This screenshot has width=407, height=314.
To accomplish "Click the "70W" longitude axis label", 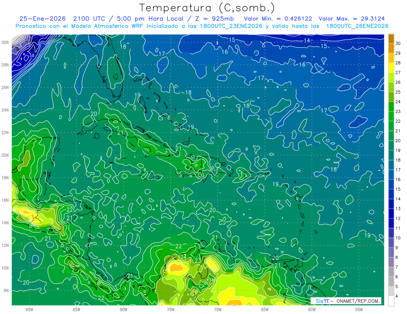I will point(218,310).
